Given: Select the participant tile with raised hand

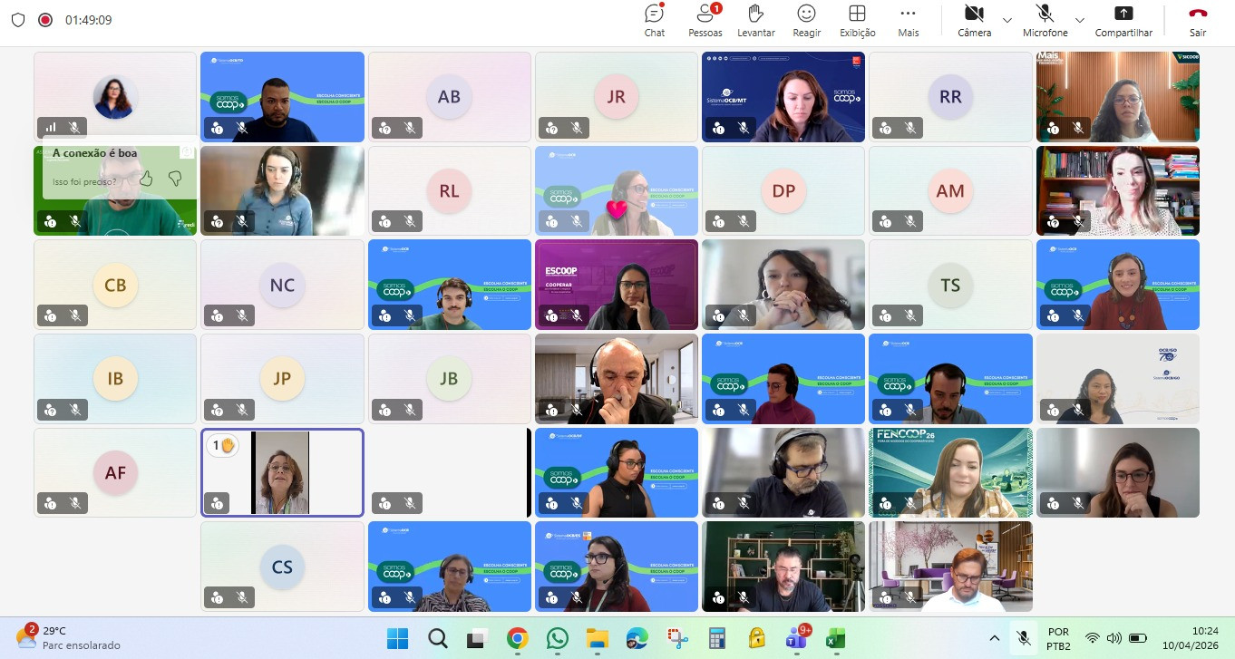Looking at the screenshot, I should [282, 472].
